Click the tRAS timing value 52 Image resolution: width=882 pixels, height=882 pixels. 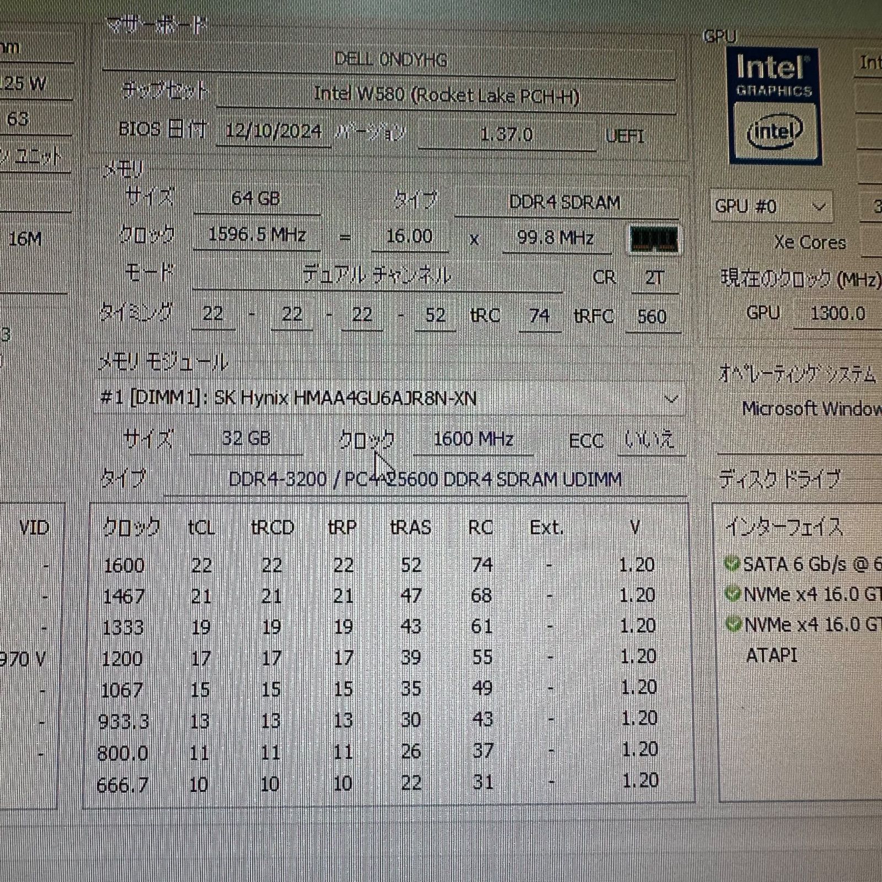[435, 315]
